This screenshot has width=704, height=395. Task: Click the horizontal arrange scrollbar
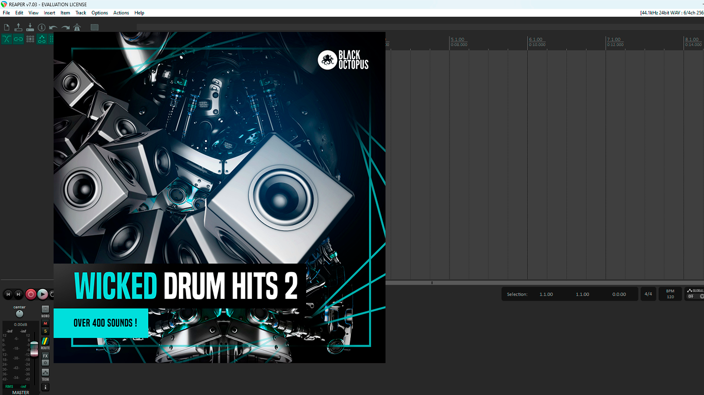[x=545, y=283]
